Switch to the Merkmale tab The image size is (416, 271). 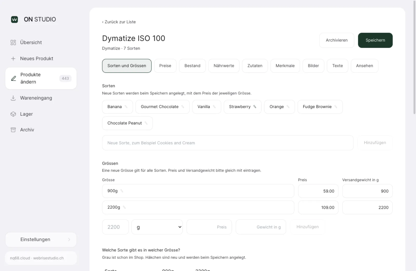(285, 66)
